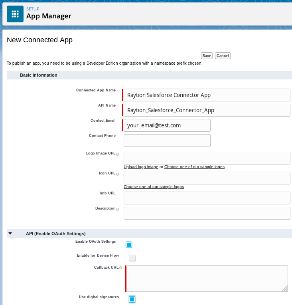The width and height of the screenshot is (292, 305).
Task: Click the App Manager grid icon
Action: (x=15, y=14)
